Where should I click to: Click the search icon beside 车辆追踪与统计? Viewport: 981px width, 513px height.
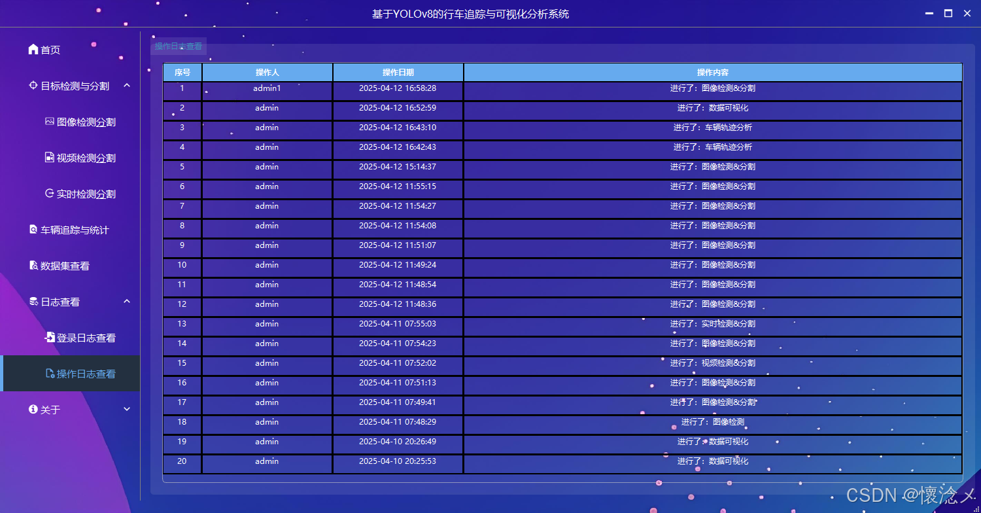coord(33,230)
